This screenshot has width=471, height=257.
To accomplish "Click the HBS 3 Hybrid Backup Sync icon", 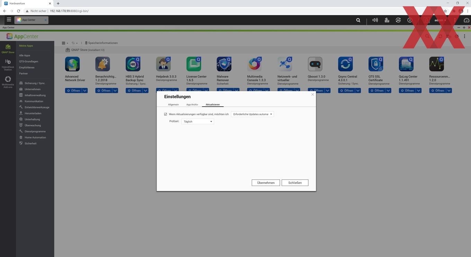I will point(133,64).
